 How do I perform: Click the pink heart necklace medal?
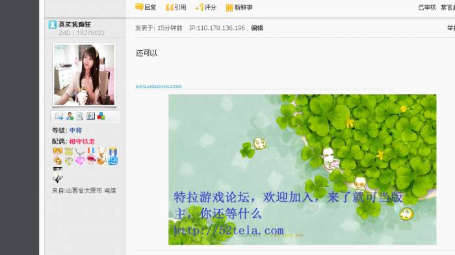[80, 156]
